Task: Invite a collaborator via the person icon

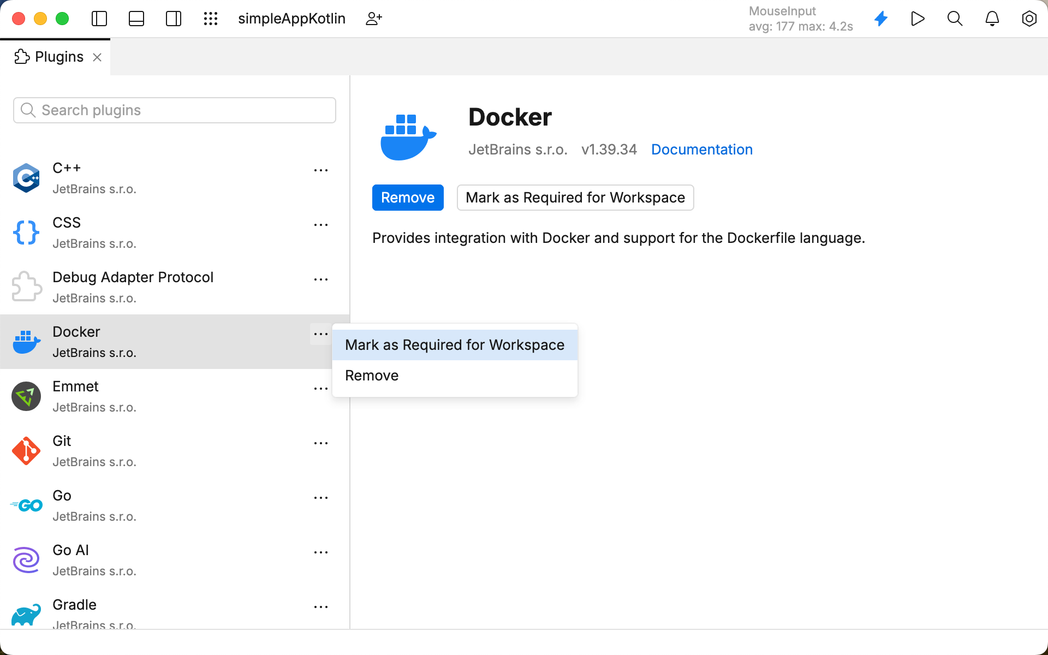Action: [x=373, y=18]
